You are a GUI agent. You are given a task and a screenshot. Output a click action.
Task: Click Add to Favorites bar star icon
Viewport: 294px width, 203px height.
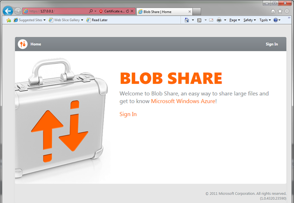[x=9, y=20]
